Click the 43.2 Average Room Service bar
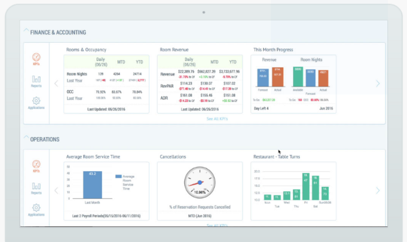The image size is (407, 242). tap(93, 185)
